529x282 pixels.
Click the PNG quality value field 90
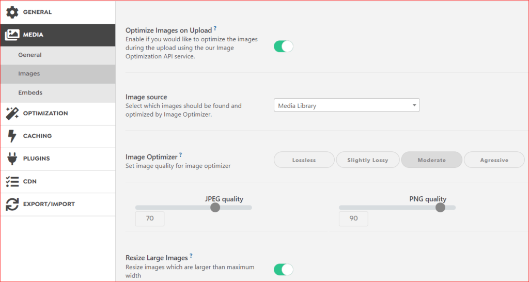tap(353, 218)
